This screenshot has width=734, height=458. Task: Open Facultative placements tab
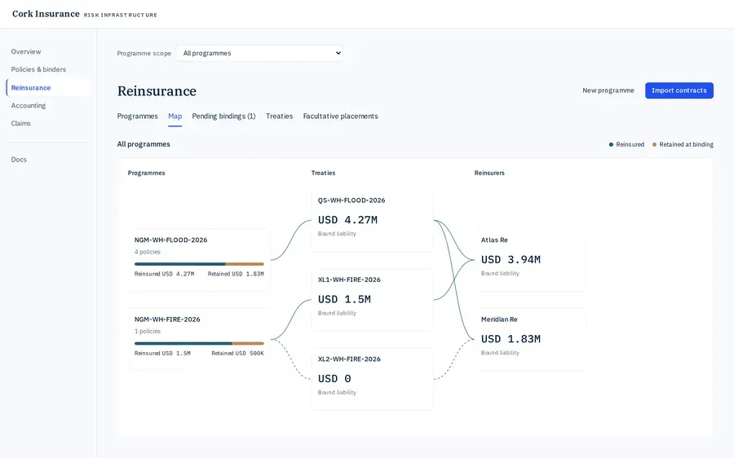(340, 116)
